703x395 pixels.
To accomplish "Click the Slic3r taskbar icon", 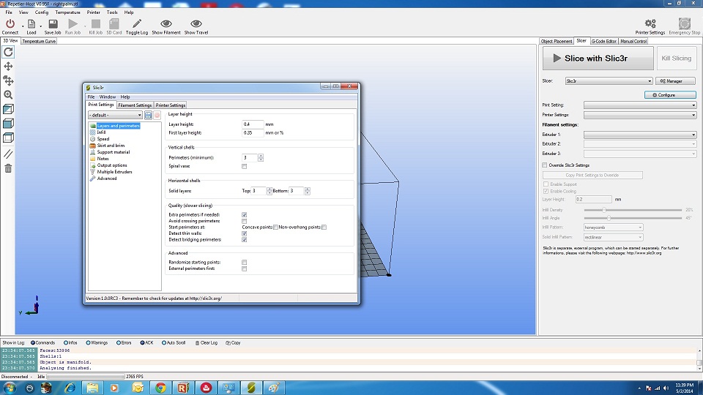I will tap(251, 388).
